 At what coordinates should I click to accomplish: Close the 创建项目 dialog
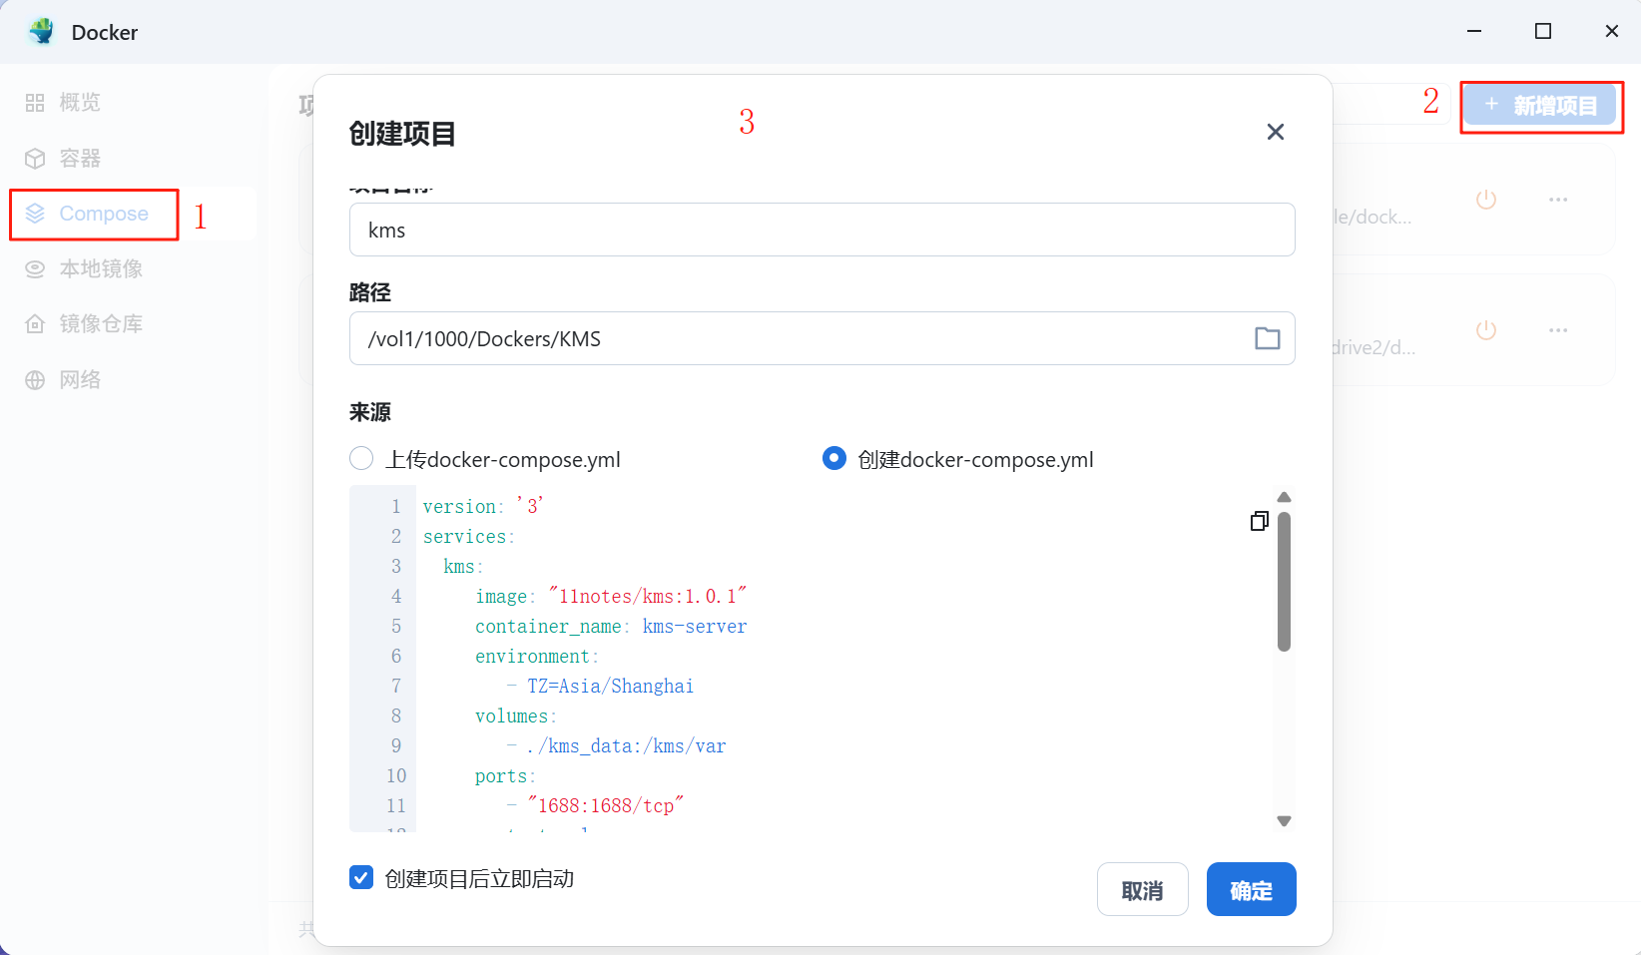click(1275, 132)
